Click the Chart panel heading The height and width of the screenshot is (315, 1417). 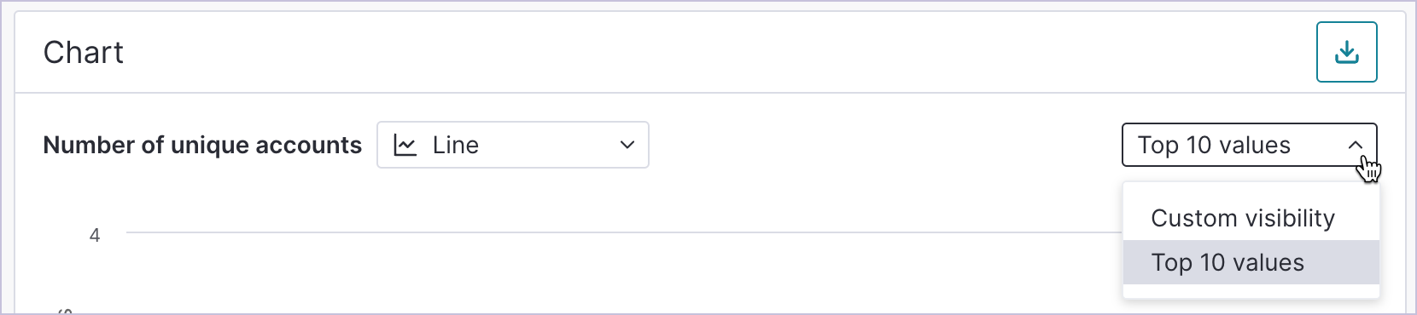coord(84,53)
